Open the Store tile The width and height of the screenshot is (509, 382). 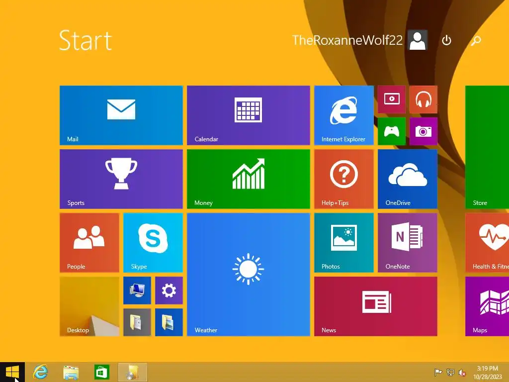coord(487,147)
